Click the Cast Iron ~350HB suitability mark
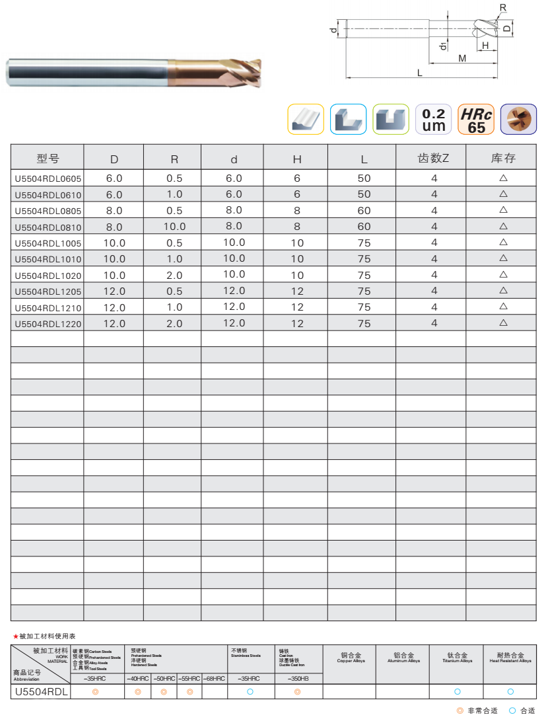 click(298, 692)
